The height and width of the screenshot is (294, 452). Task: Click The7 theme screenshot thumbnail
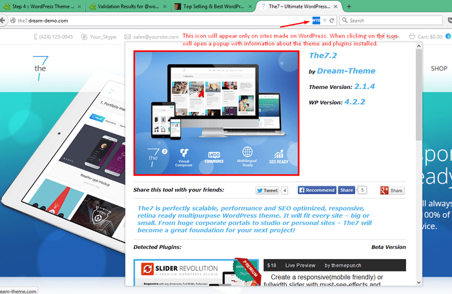pyautogui.click(x=216, y=113)
